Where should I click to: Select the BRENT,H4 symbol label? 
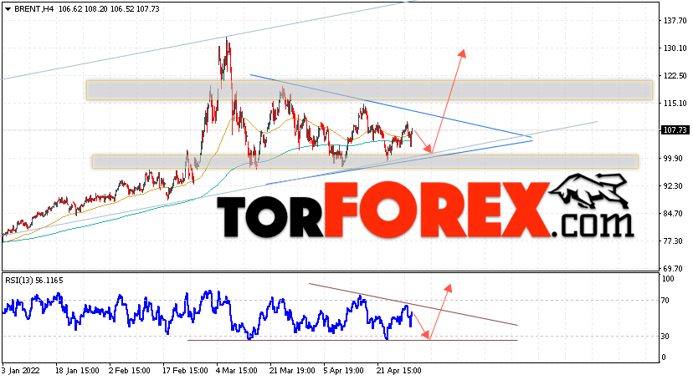coord(34,9)
